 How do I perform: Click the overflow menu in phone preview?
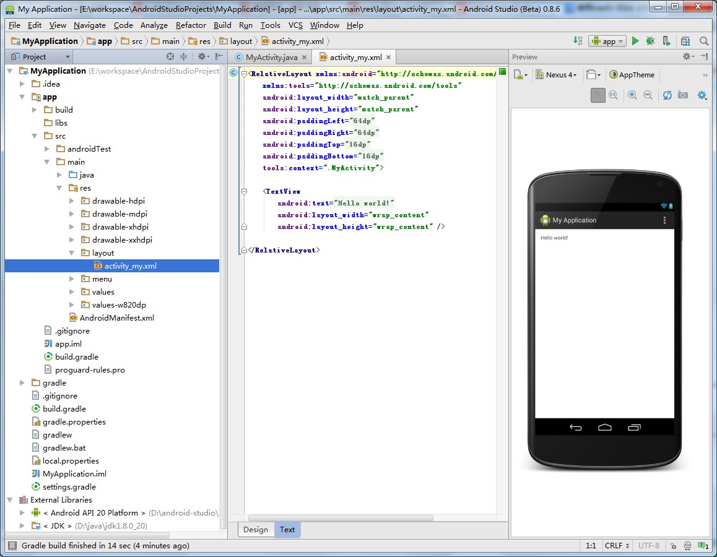[664, 220]
